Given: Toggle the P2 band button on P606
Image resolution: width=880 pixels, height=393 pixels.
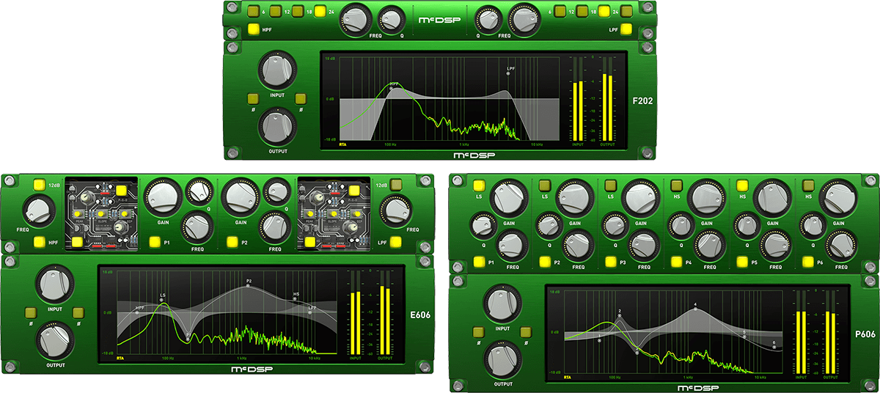Looking at the screenshot, I should click(x=546, y=261).
